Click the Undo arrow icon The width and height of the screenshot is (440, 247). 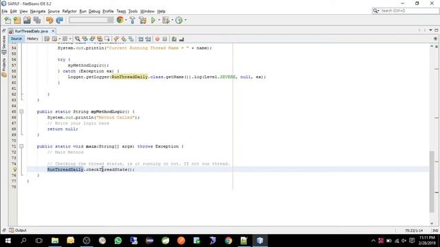coord(49,20)
